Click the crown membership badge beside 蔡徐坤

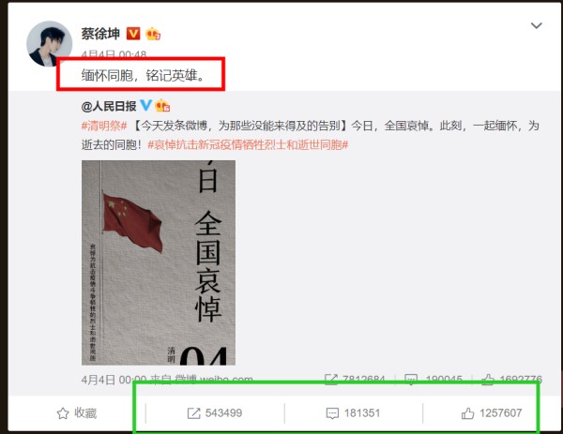pos(153,34)
